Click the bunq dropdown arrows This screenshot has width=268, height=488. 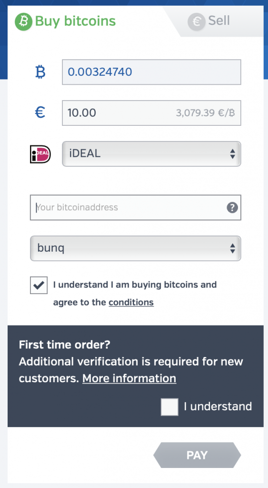click(233, 248)
